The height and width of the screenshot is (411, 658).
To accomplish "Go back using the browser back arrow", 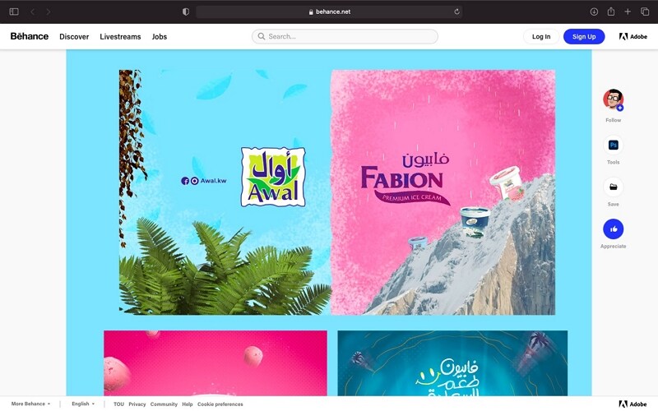I will point(33,12).
